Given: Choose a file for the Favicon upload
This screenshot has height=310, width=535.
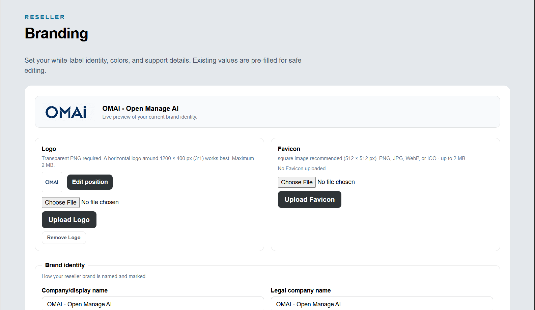Looking at the screenshot, I should 297,182.
